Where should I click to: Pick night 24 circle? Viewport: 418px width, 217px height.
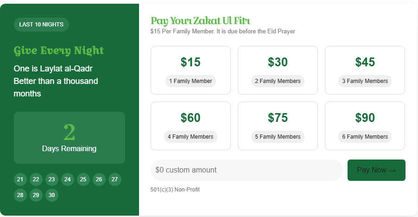pos(67,179)
